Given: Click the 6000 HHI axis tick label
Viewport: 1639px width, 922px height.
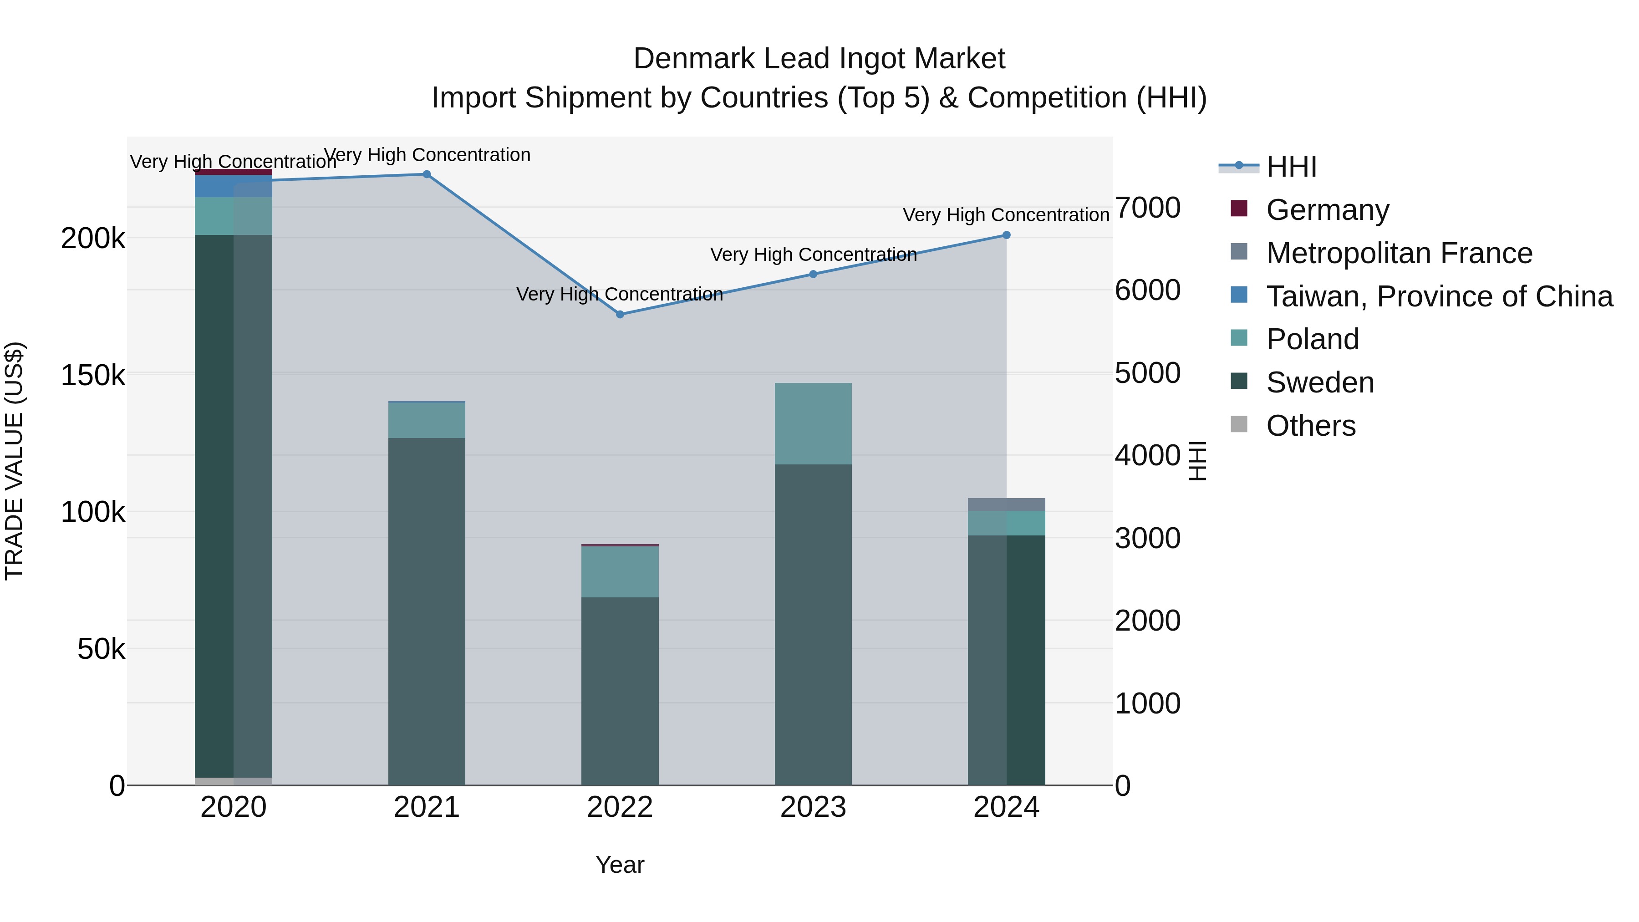Looking at the screenshot, I should tap(1148, 291).
